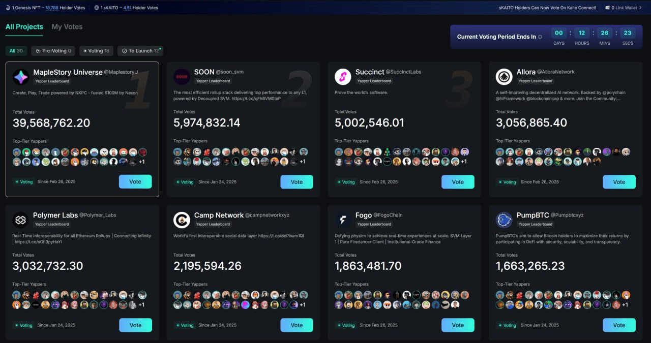651x343 pixels.
Task: Vote for Allora
Action: tap(619, 182)
